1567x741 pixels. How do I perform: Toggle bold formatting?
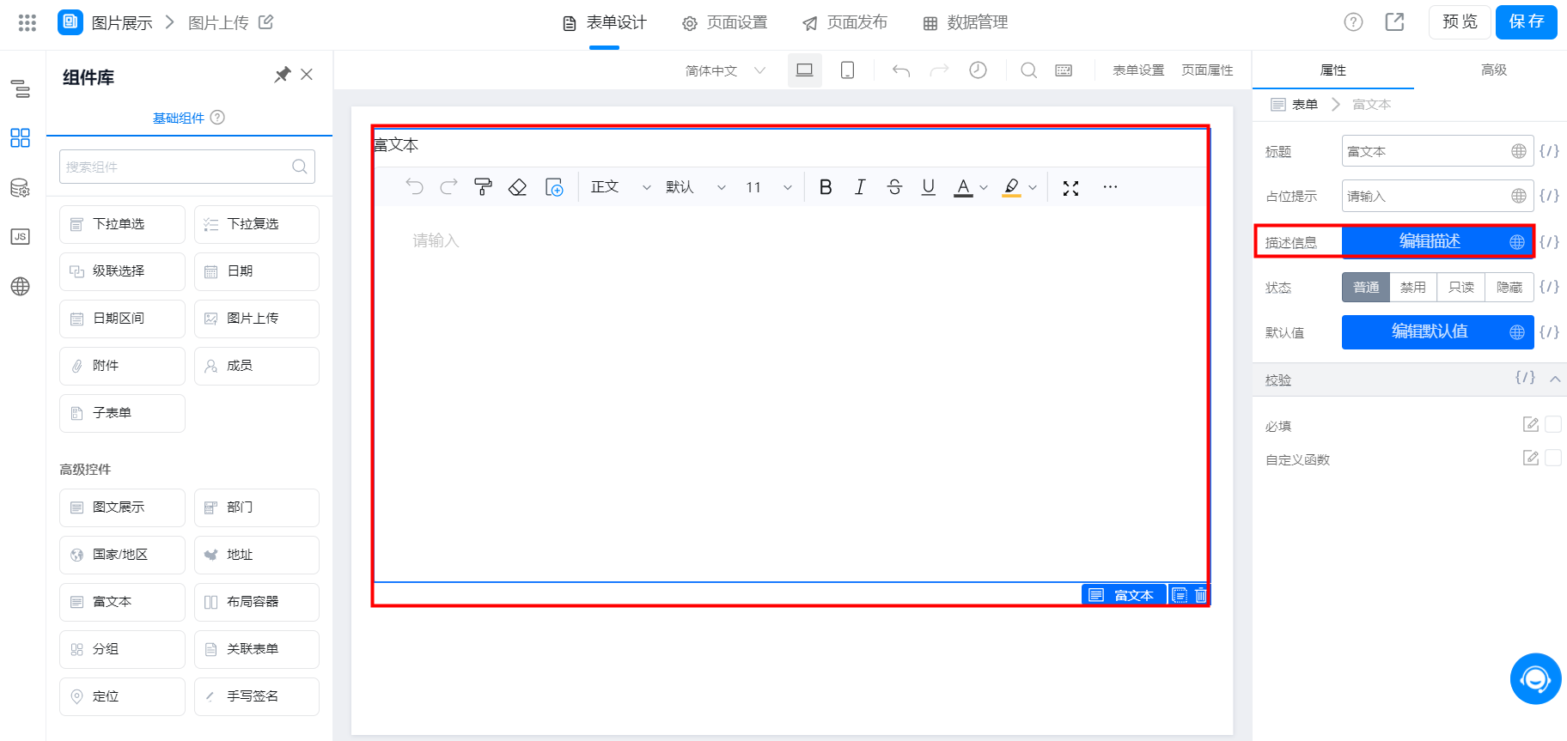[826, 187]
